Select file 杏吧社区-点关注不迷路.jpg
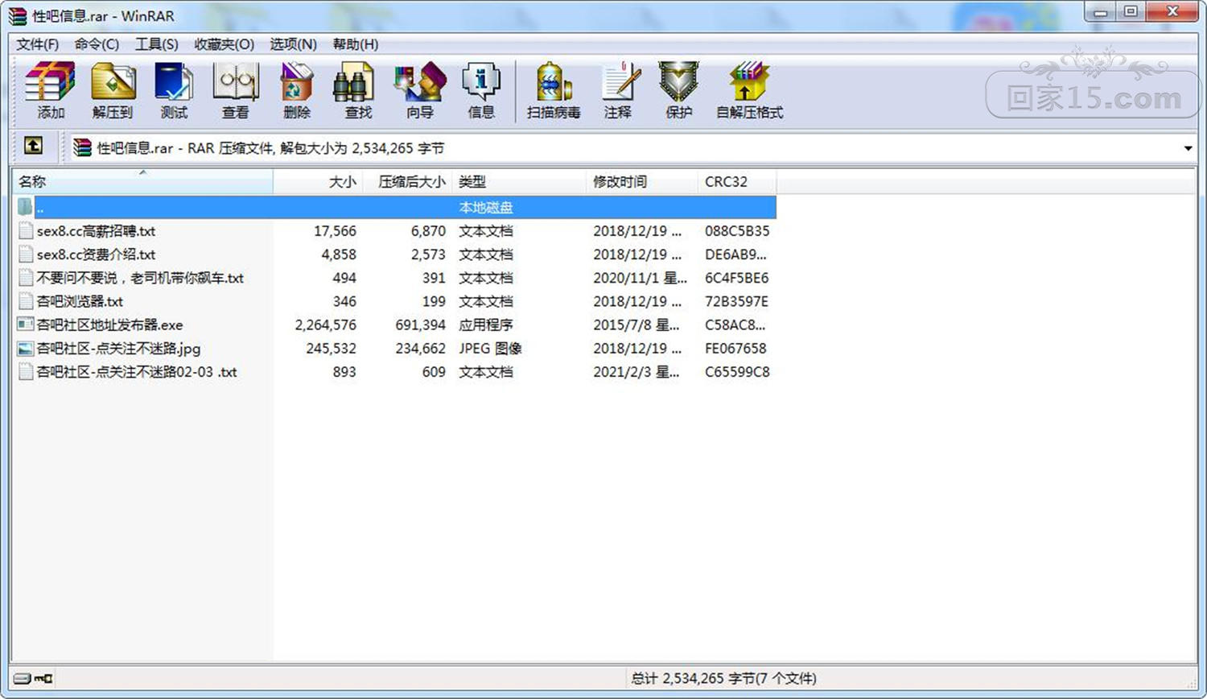Image resolution: width=1207 pixels, height=699 pixels. [118, 348]
